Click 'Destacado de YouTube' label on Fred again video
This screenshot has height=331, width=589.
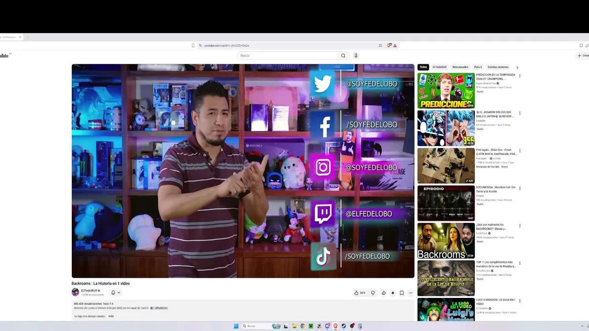488,166
